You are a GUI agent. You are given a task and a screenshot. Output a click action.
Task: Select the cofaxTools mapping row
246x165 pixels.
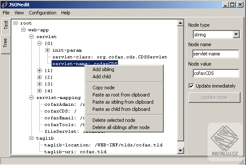point(65,124)
